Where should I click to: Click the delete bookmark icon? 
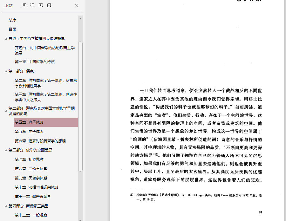tap(49, 5)
